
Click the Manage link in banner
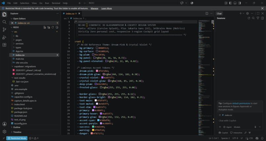coord(94,9)
